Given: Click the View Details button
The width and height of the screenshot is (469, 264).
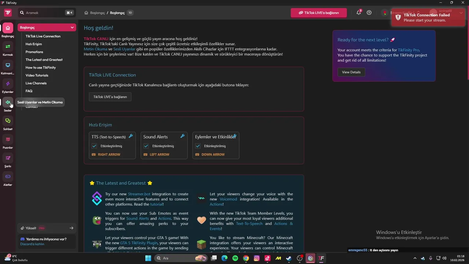Looking at the screenshot, I should pos(351,72).
